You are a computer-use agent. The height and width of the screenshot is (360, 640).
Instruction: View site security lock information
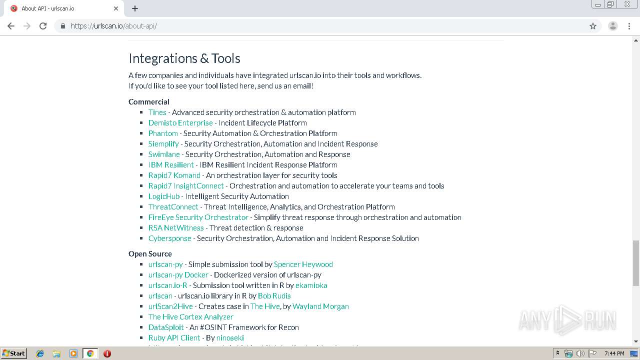[62, 26]
